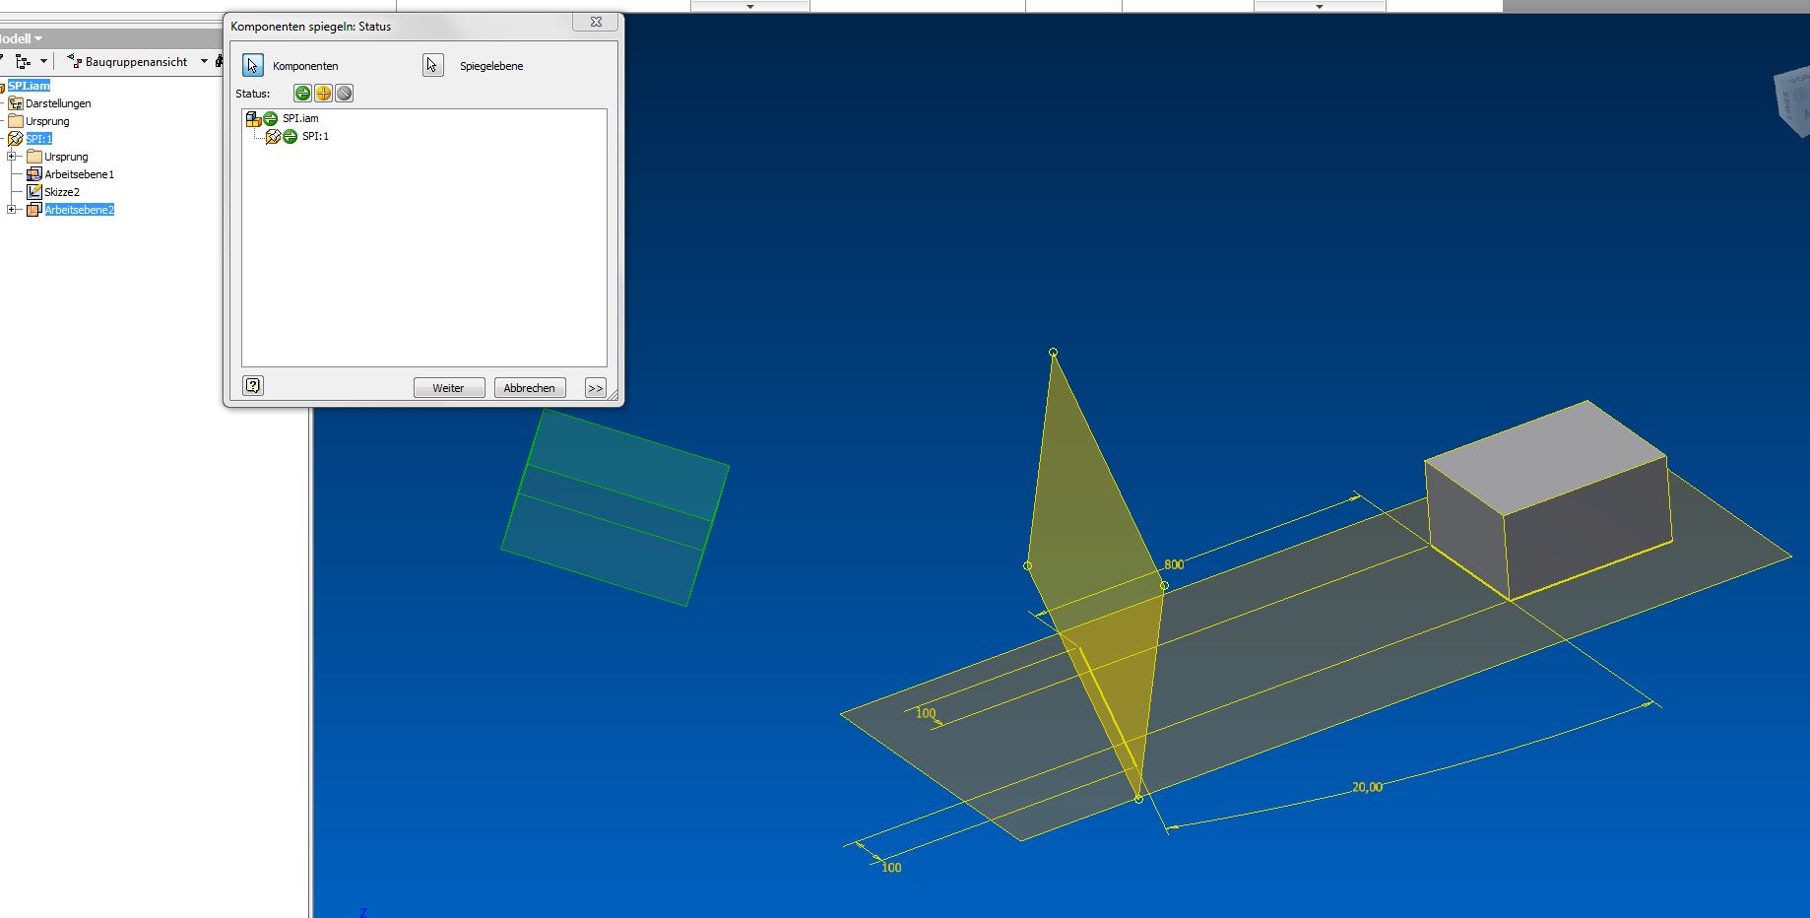Click Abbrechen to cancel mirroring
Viewport: 1810px width, 918px height.
click(530, 388)
